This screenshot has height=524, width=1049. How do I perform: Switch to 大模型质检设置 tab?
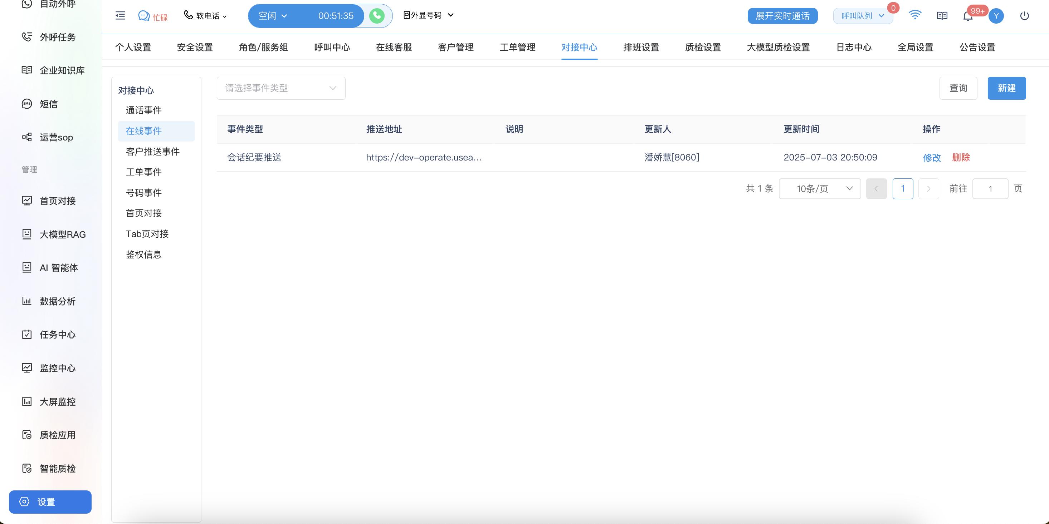click(778, 47)
